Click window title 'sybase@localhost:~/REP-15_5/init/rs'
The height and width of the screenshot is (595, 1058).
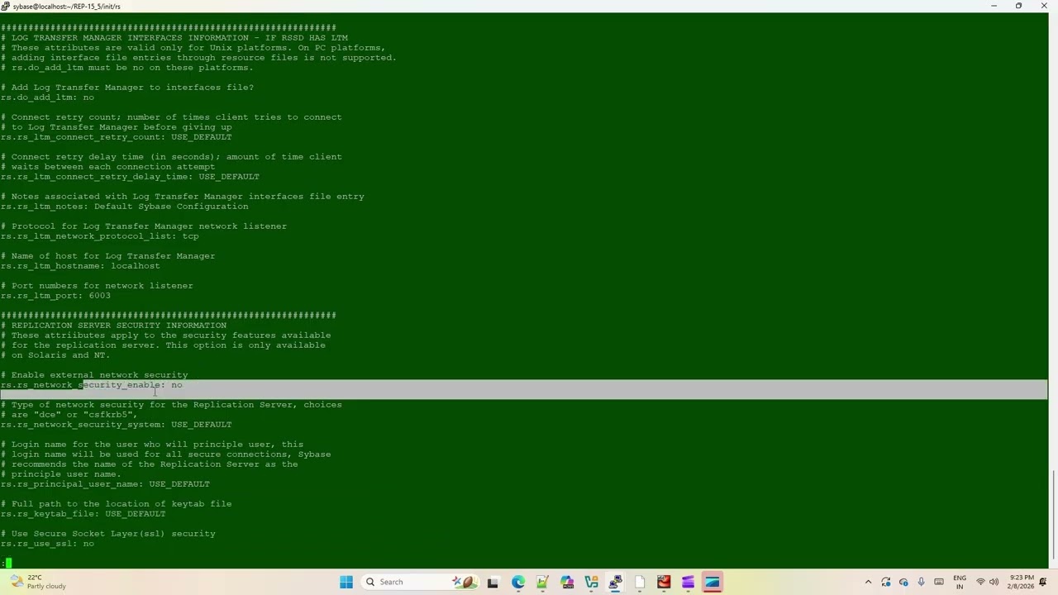tap(67, 6)
